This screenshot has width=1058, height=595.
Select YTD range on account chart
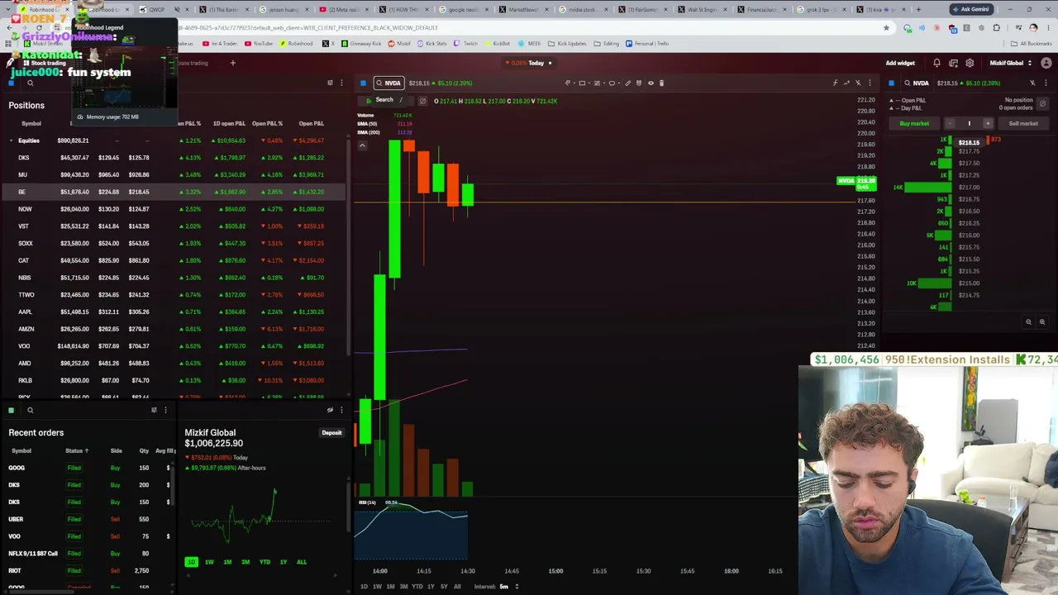click(x=264, y=562)
